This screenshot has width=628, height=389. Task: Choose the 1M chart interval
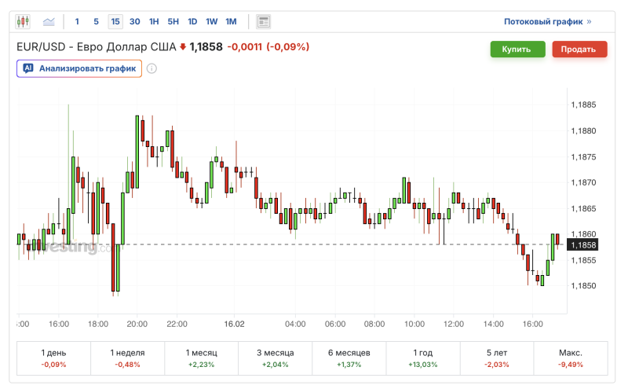tap(231, 21)
